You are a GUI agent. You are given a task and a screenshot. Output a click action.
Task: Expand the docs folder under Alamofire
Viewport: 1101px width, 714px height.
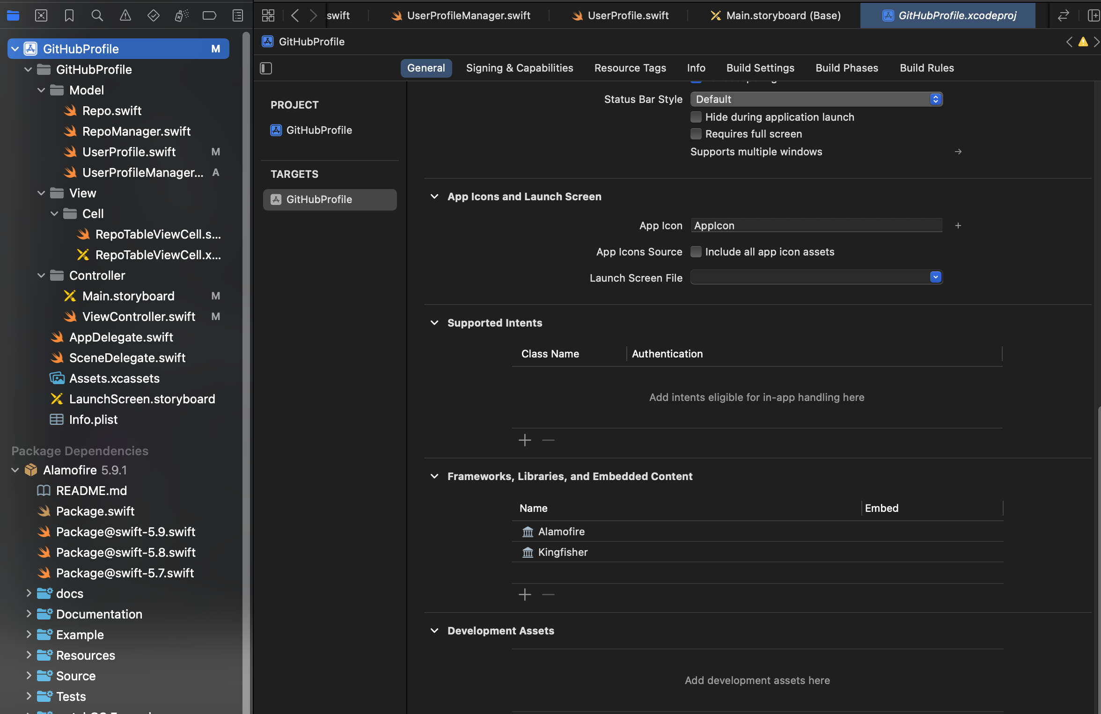click(x=29, y=594)
